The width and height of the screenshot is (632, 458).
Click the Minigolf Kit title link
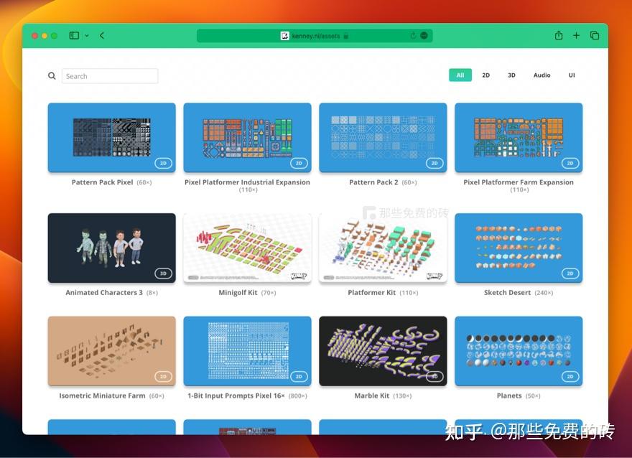tap(238, 292)
